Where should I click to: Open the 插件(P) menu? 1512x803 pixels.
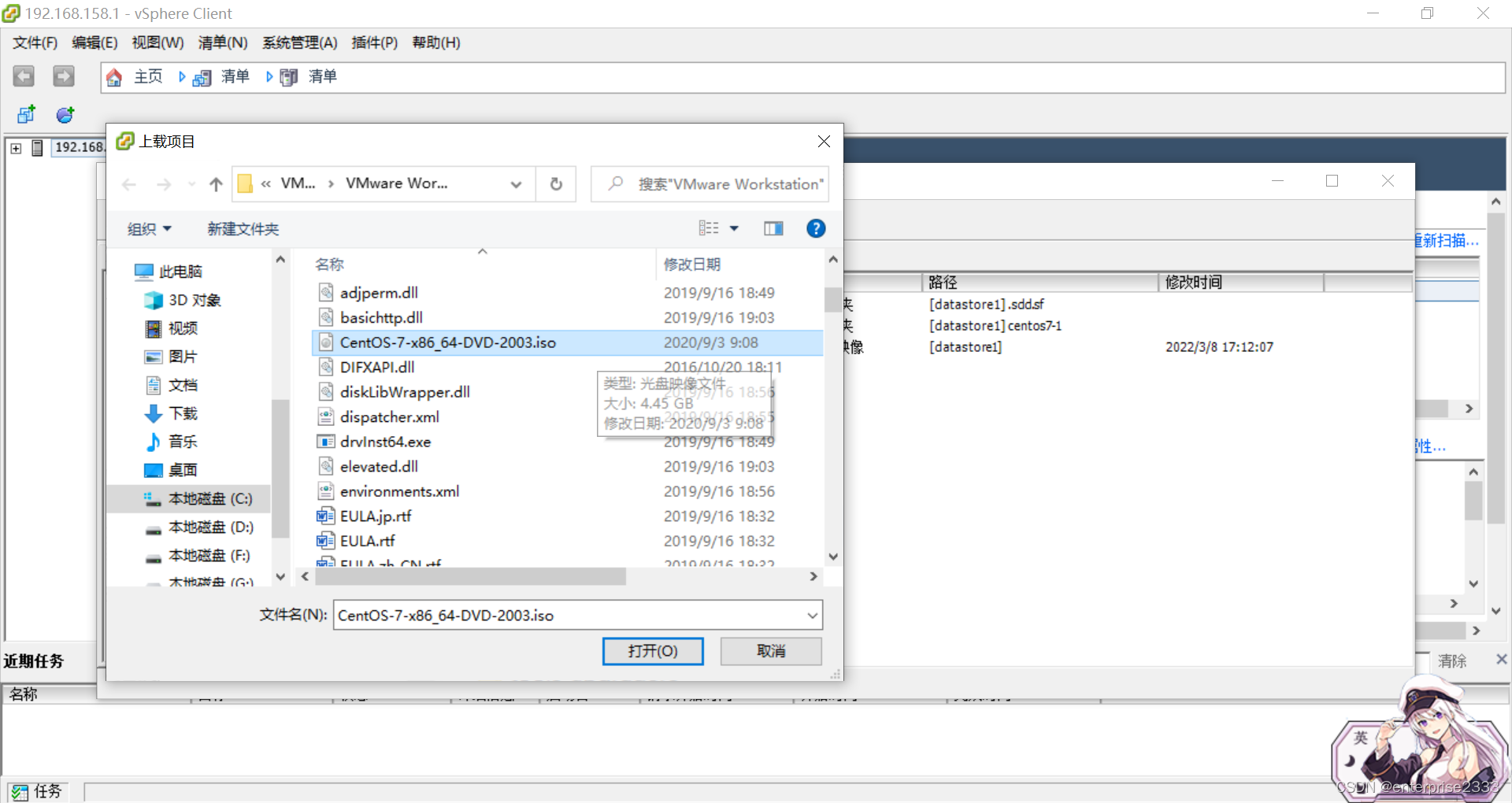(375, 43)
